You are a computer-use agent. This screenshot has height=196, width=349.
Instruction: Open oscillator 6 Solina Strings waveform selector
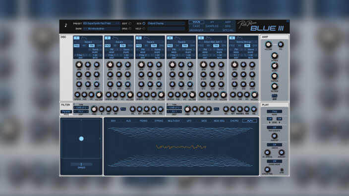pos(243,42)
